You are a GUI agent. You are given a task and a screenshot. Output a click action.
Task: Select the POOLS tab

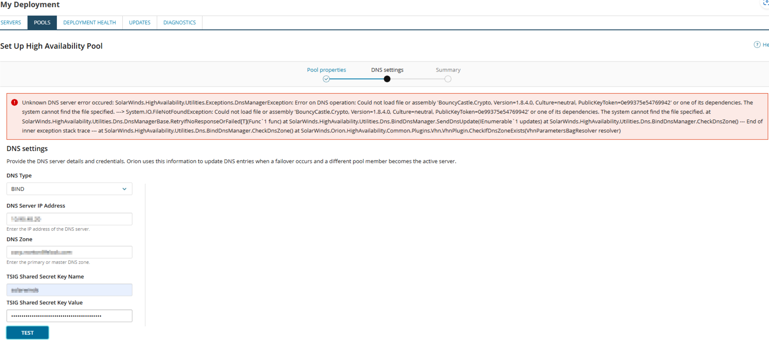42,22
